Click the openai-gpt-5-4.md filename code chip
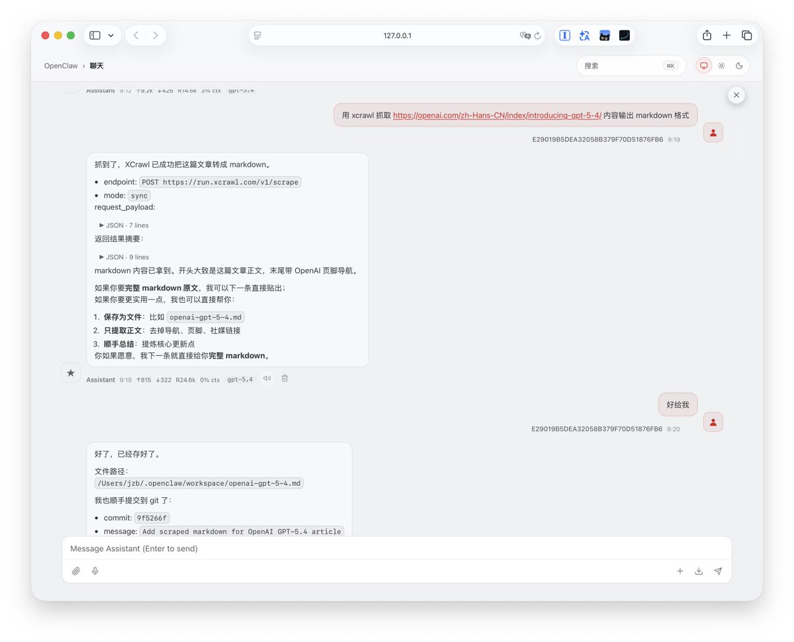Viewport: 794px width, 642px height. (x=205, y=317)
